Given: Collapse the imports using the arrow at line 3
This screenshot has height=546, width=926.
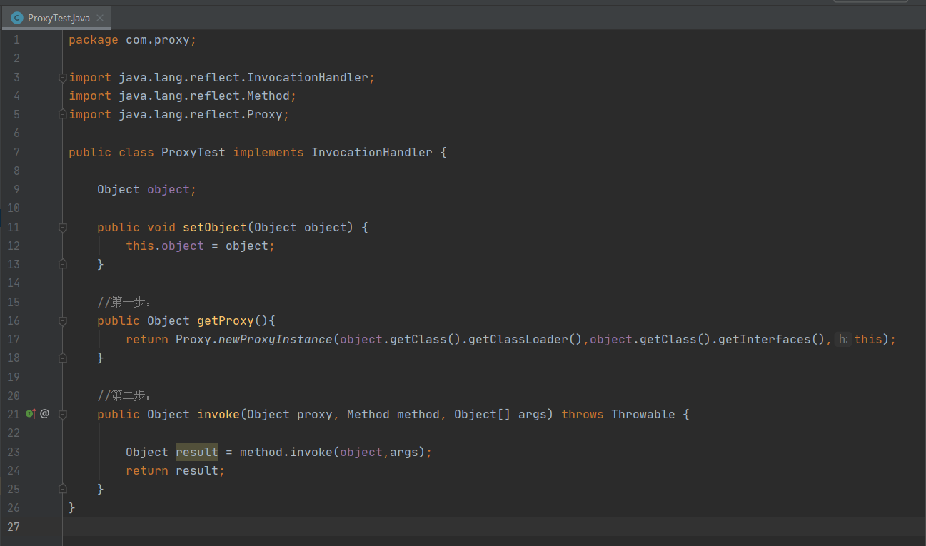Looking at the screenshot, I should pyautogui.click(x=62, y=76).
